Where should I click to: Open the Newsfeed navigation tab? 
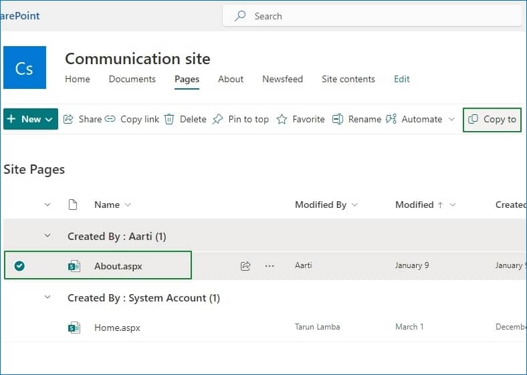click(282, 80)
